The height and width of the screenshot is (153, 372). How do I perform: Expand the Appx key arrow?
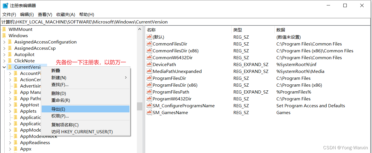coord(10,149)
